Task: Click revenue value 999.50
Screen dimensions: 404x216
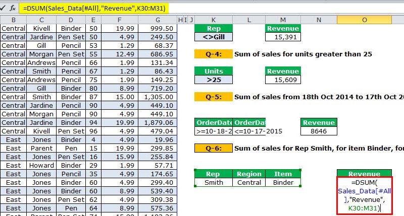Action: (158, 28)
